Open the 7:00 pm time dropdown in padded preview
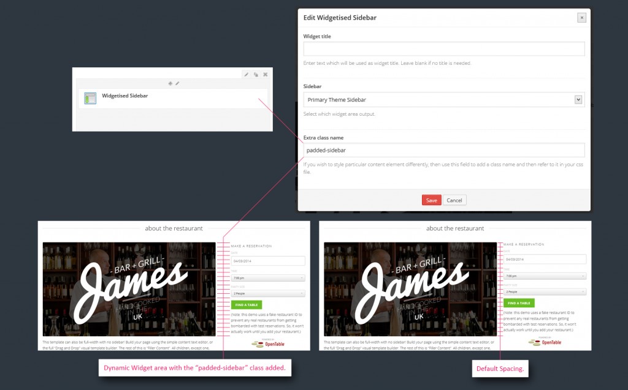This screenshot has width=628, height=390. coord(268,277)
